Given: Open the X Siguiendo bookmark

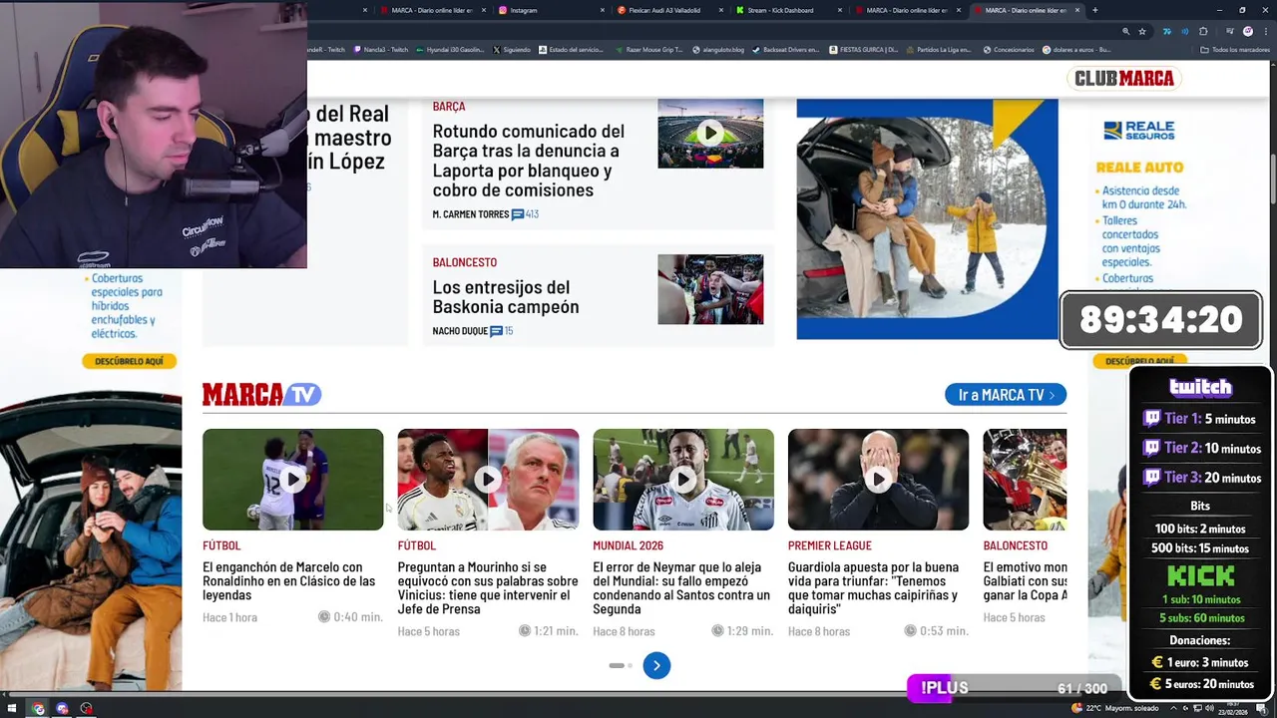Looking at the screenshot, I should coord(511,49).
